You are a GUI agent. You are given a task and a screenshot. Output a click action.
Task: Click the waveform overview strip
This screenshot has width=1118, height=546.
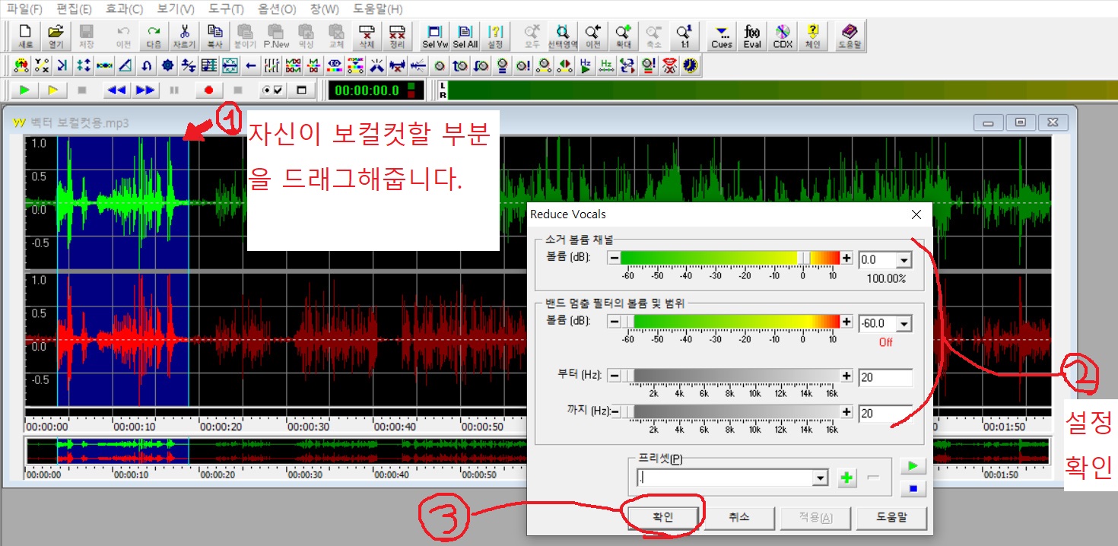point(538,451)
